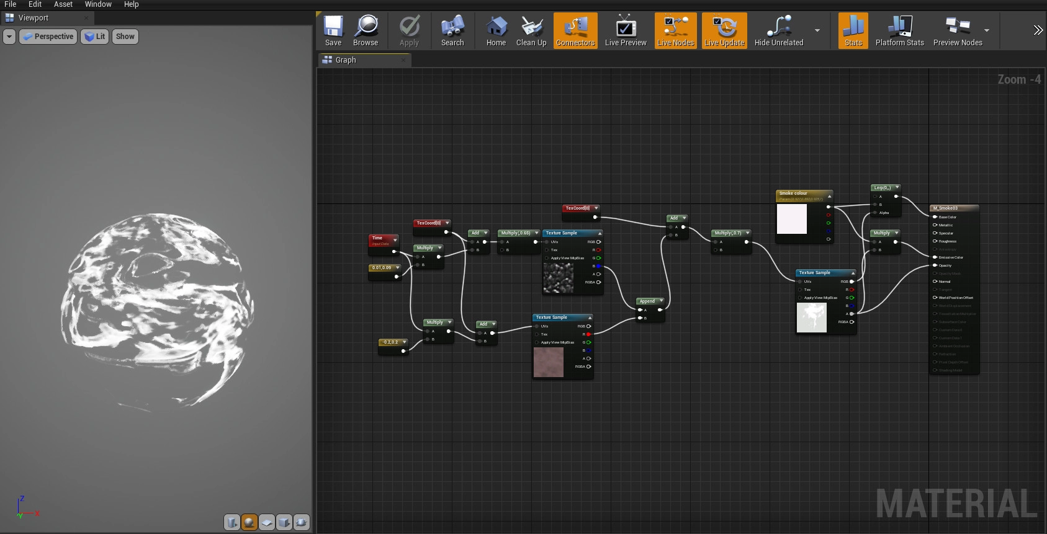Open the Preview Nodes dropdown arrow

(987, 30)
